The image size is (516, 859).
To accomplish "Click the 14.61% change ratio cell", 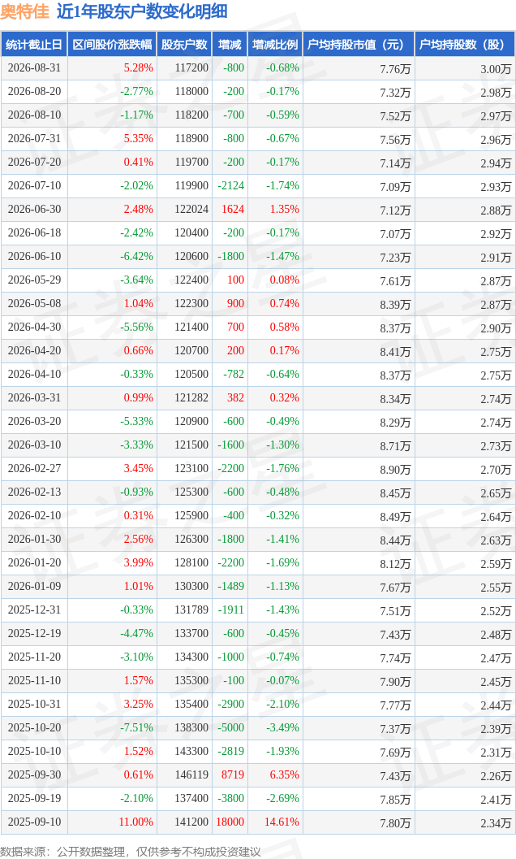I will coord(282,822).
